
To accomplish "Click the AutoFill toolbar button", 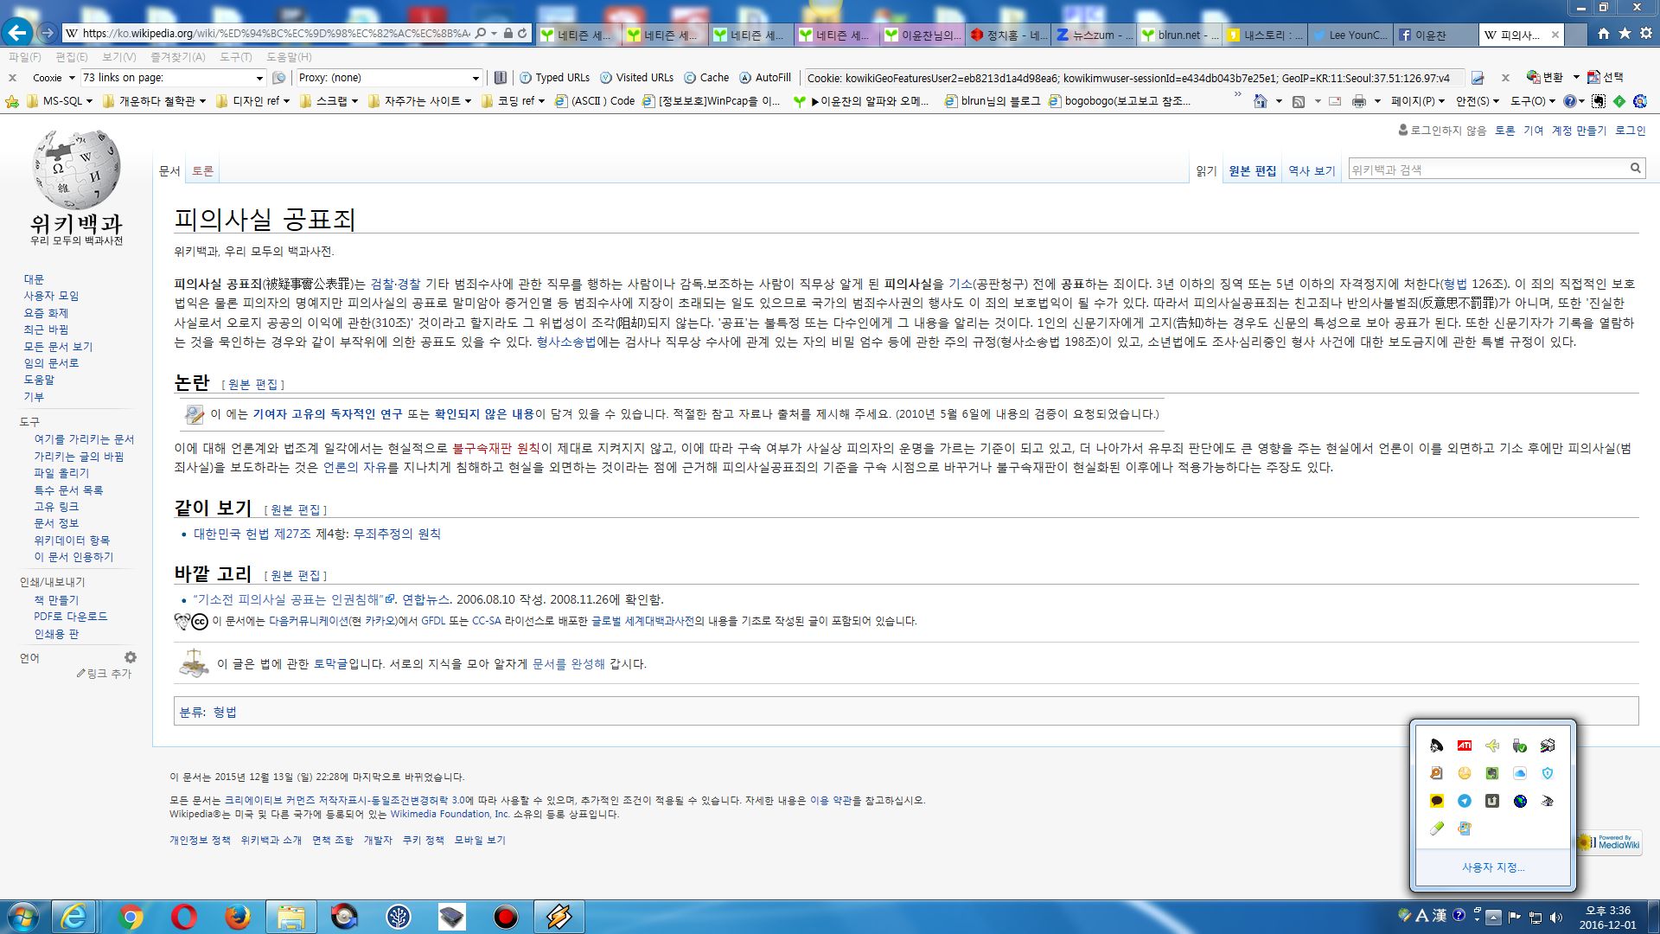I will (765, 78).
